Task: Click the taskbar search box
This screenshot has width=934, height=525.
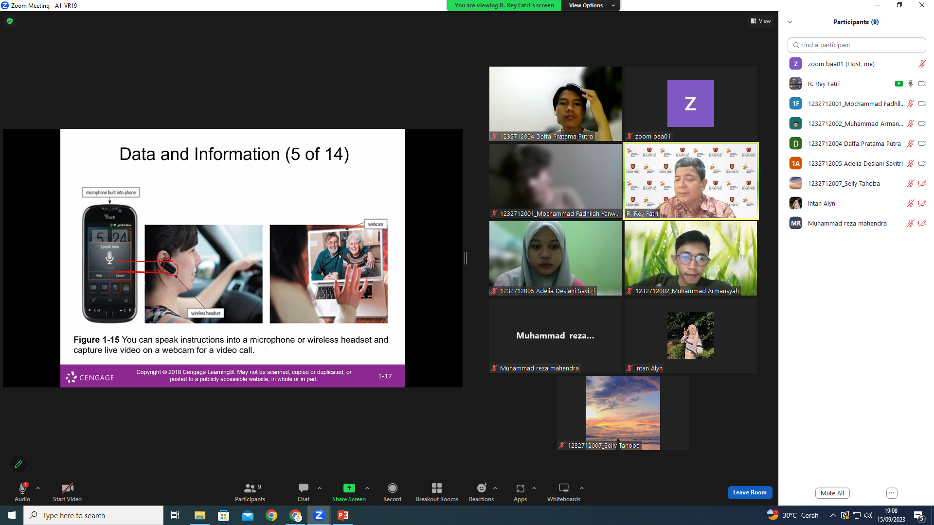Action: 93,515
